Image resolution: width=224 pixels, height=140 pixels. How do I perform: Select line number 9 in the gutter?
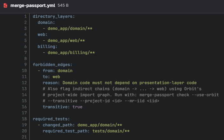pos(25,64)
